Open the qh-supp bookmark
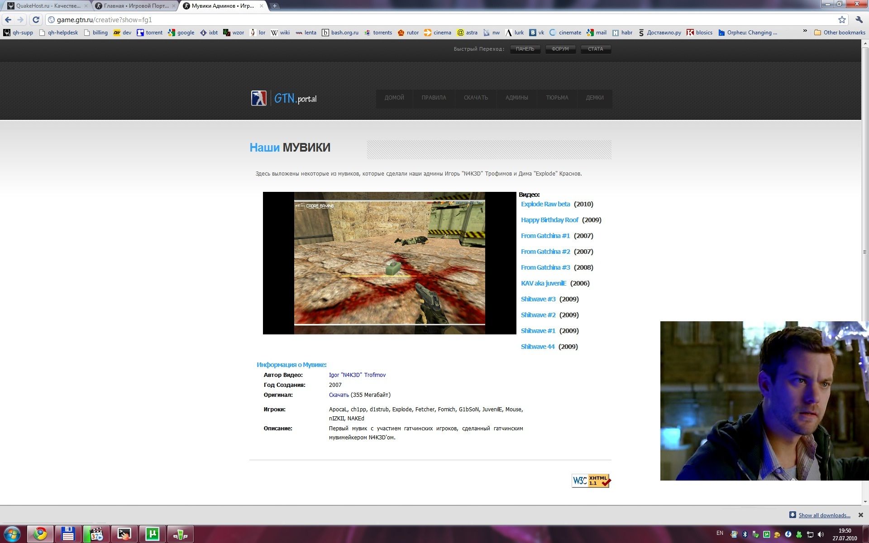Viewport: 869px width, 543px height. tap(19, 33)
